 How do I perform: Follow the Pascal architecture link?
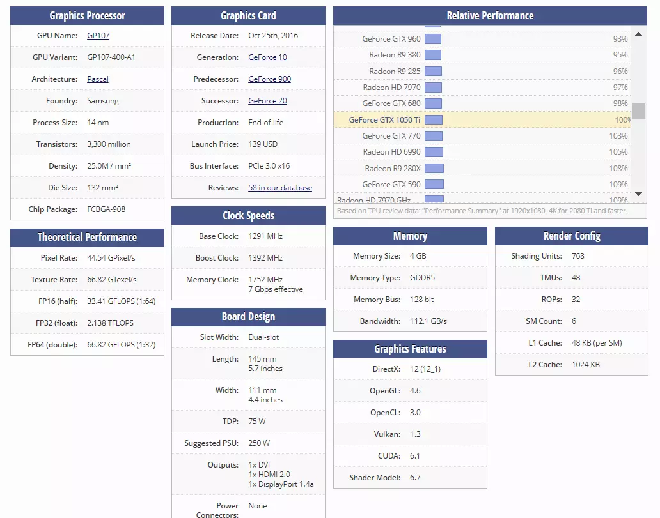click(x=98, y=79)
